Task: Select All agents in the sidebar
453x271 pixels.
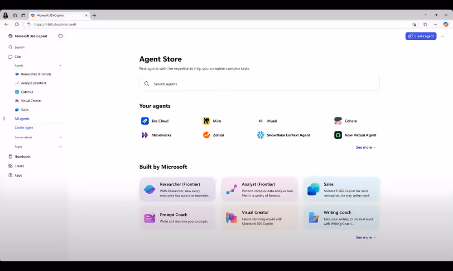Action: (x=22, y=119)
